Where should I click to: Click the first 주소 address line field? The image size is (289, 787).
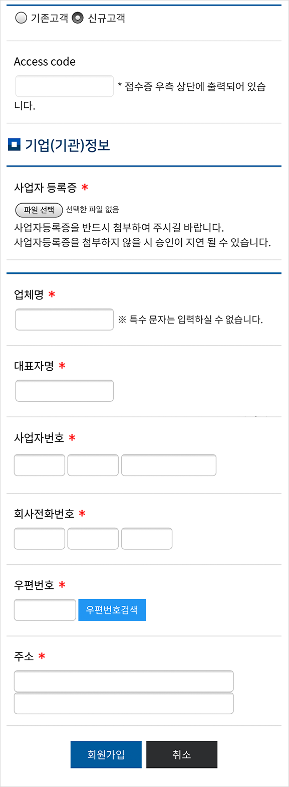click(124, 681)
